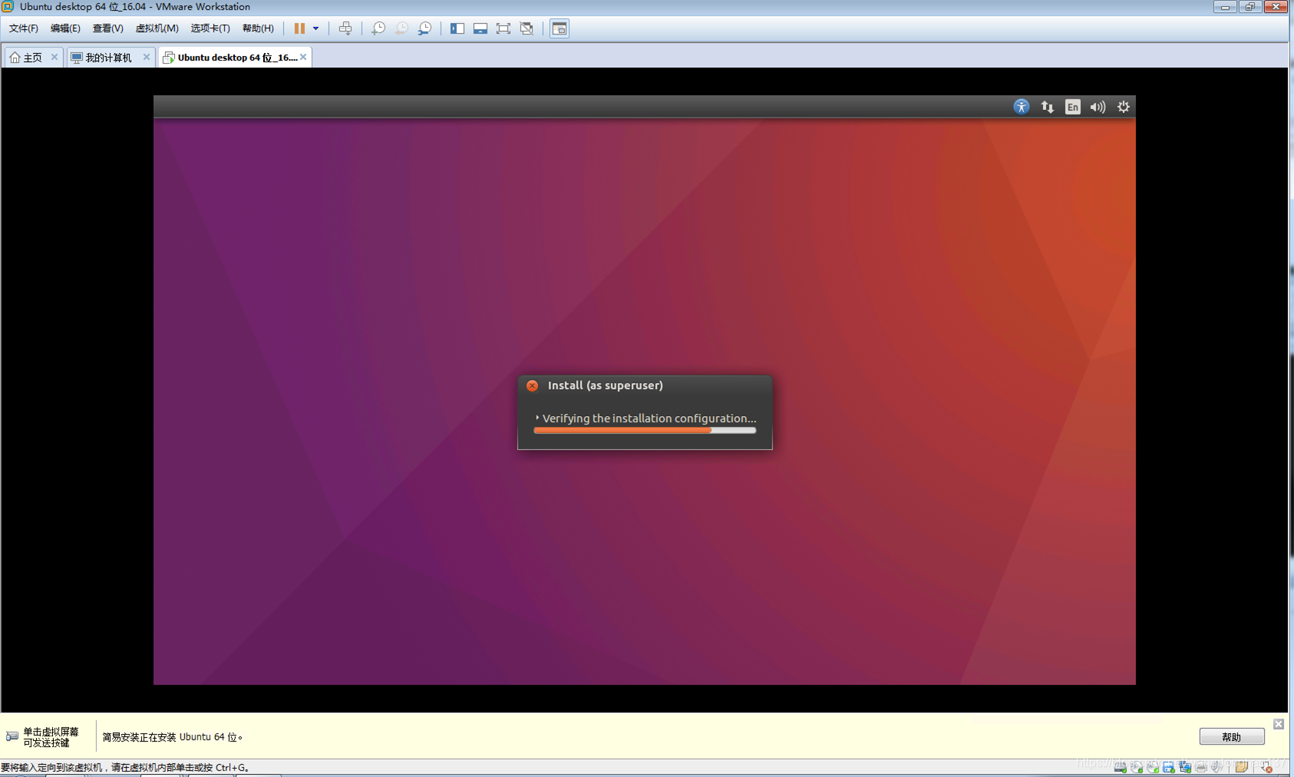Screen dimensions: 1294x777
Task: Click 'Verifying the installation configuration...' text
Action: 649,418
